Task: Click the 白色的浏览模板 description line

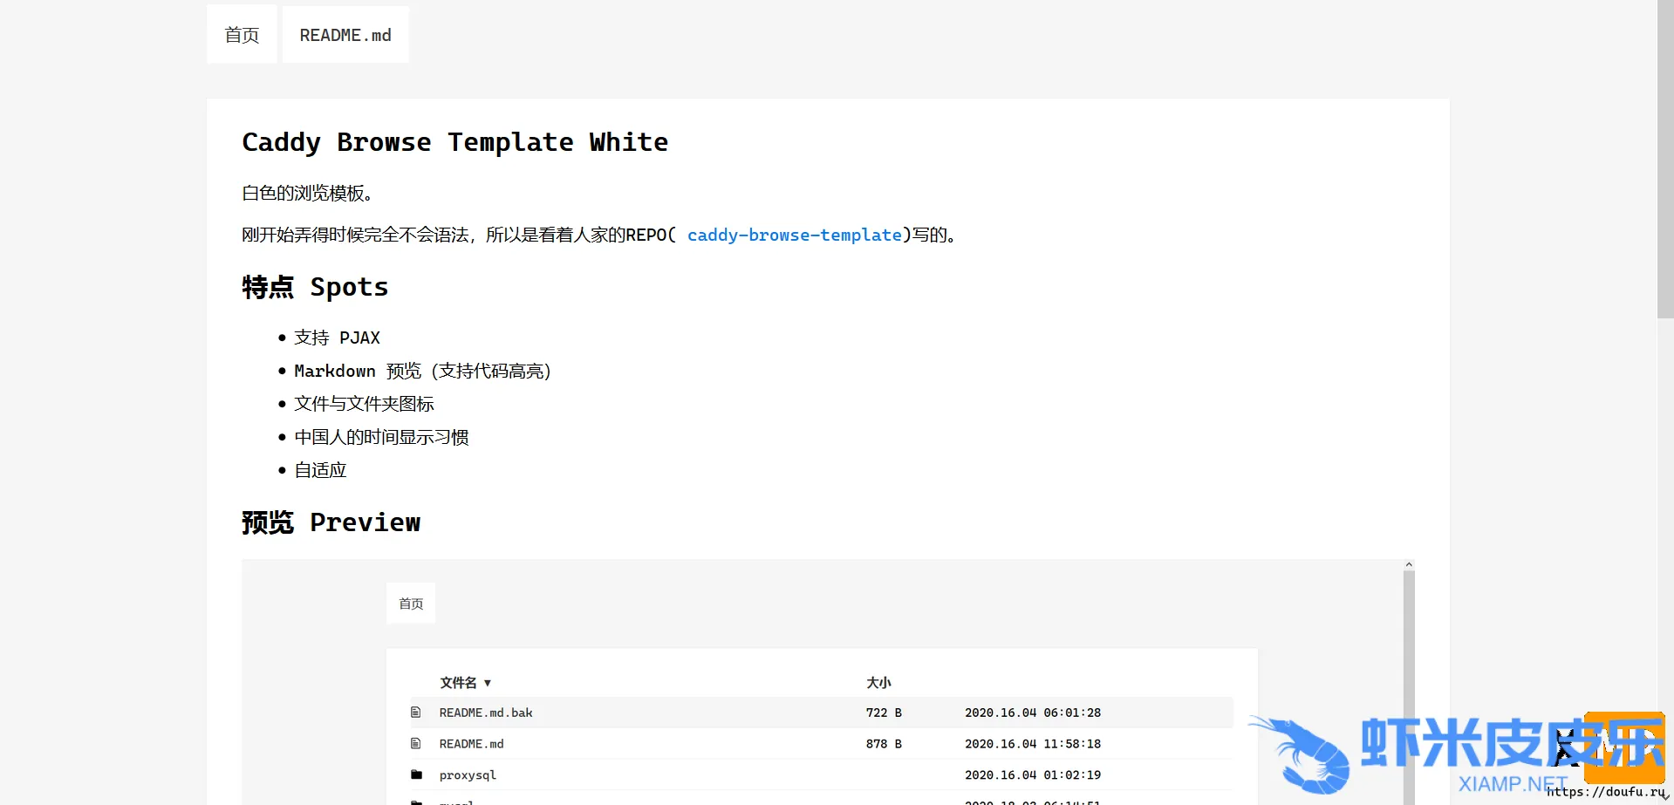Action: click(x=308, y=193)
